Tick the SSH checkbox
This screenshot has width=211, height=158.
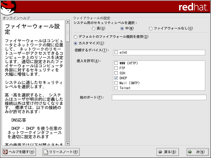coord(116,73)
